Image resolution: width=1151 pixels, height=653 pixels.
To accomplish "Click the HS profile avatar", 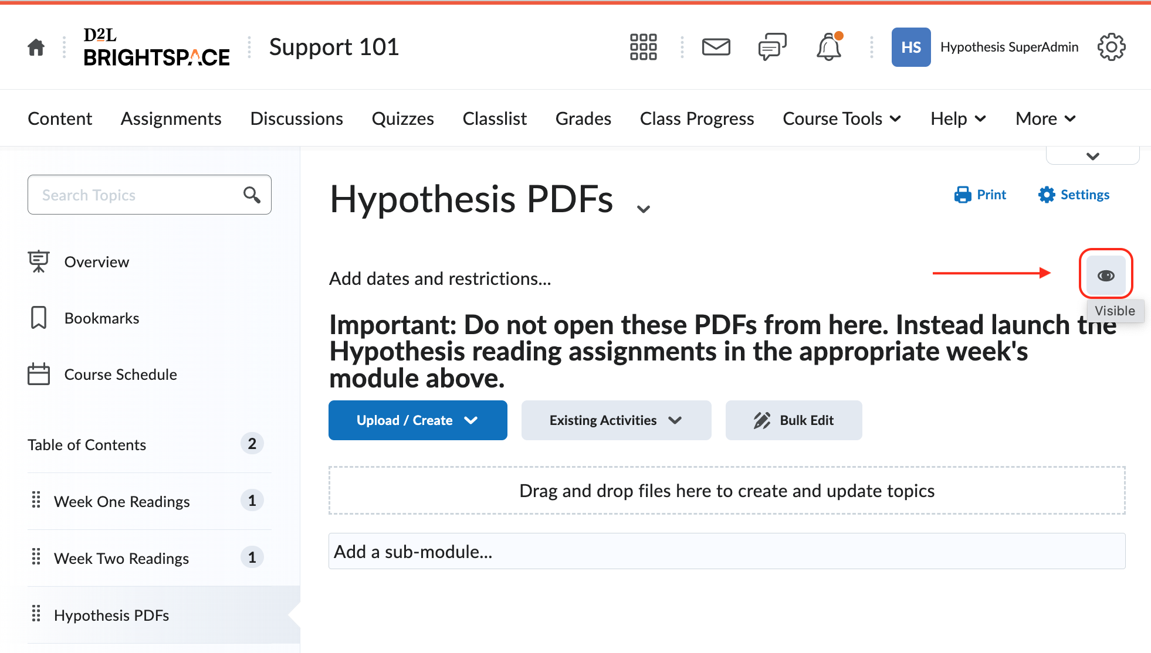I will point(910,47).
